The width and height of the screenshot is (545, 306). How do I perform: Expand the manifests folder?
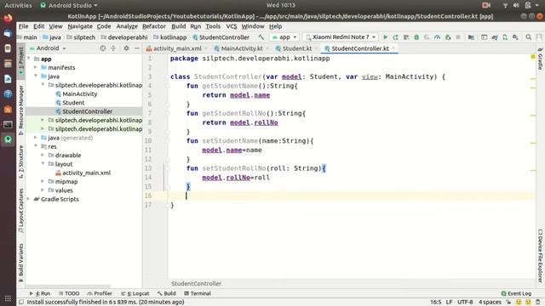[x=36, y=67]
